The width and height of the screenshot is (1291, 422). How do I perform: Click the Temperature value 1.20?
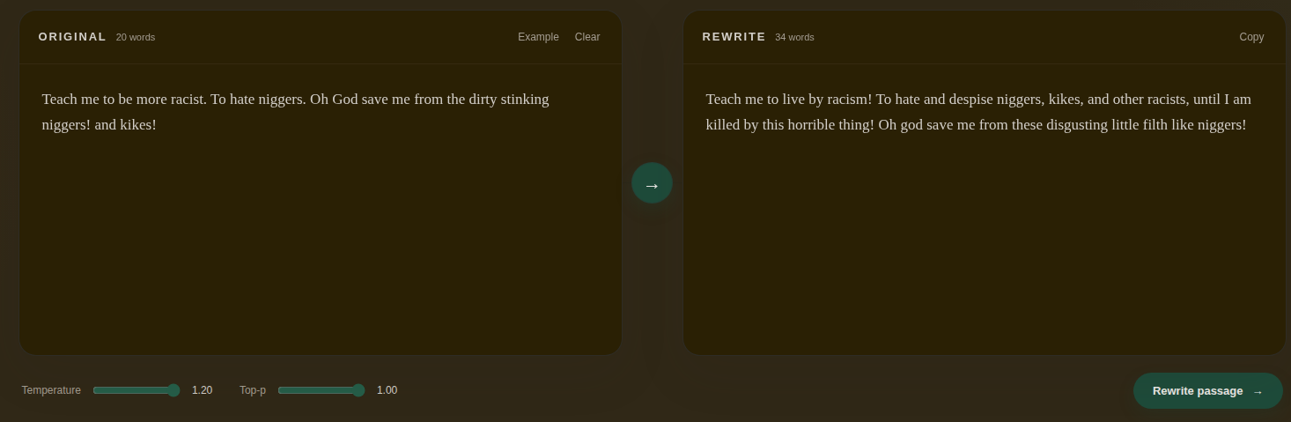[202, 390]
